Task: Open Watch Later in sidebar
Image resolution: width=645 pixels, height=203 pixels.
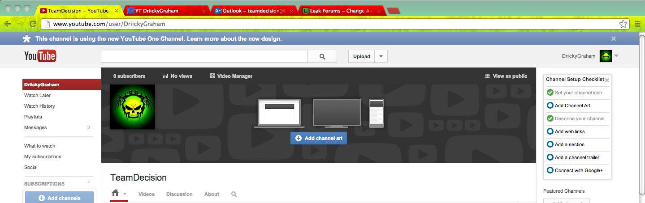Action: pos(37,95)
